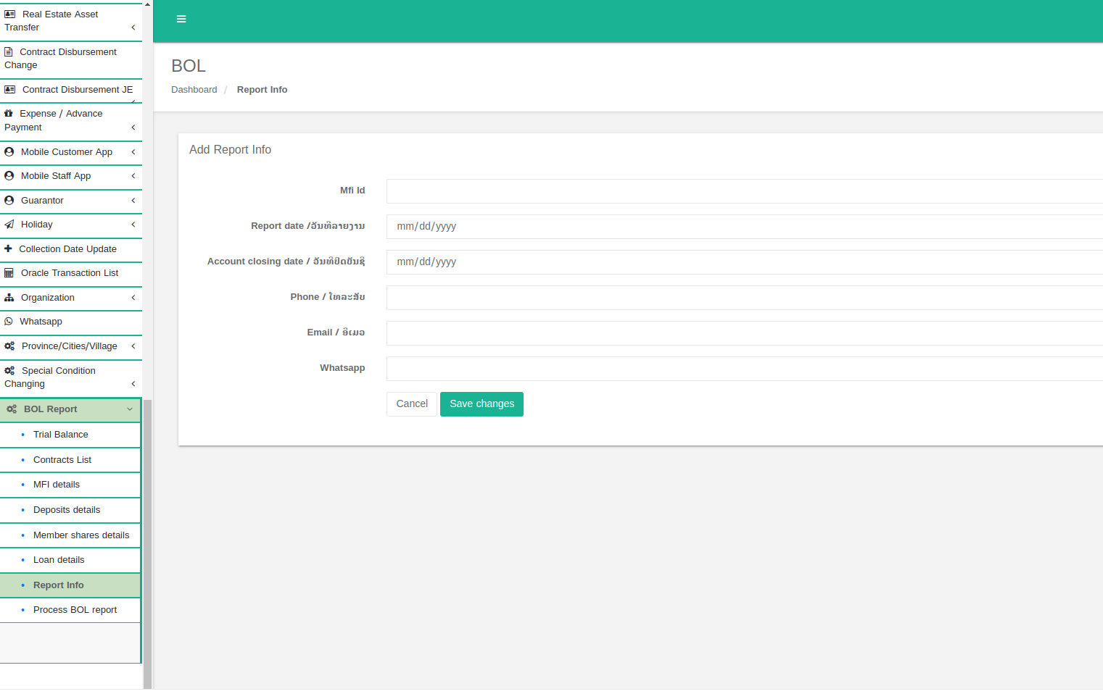Click the Holiday paper plane icon

coord(9,225)
